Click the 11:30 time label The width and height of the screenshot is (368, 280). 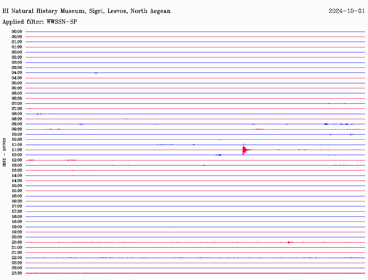[x=17, y=150]
